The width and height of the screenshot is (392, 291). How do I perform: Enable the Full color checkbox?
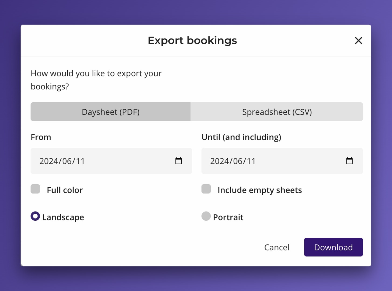35,189
